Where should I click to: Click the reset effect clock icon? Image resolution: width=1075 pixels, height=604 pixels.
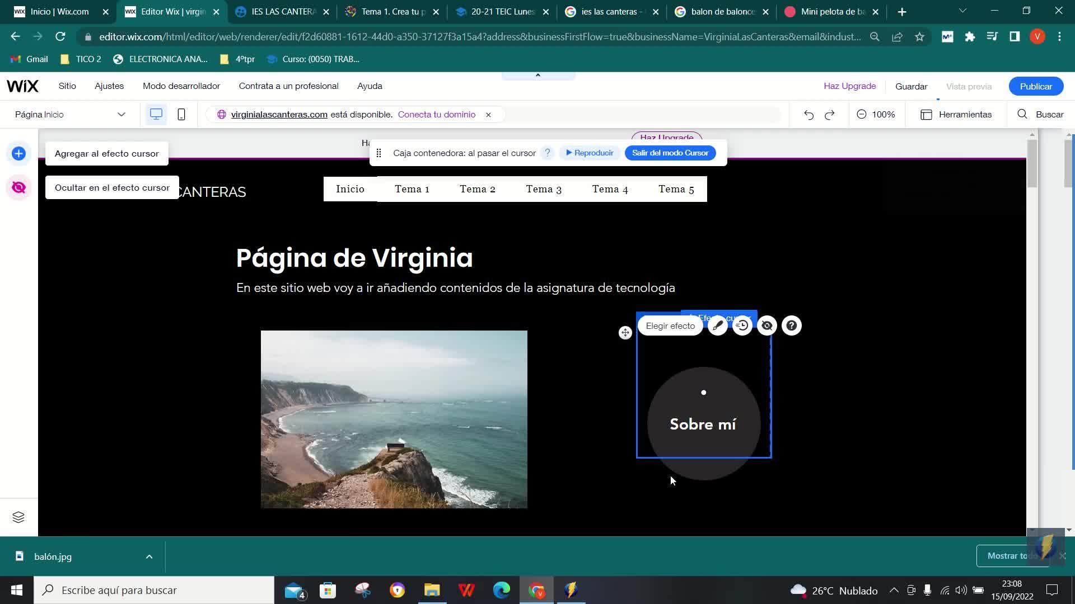pos(742,325)
